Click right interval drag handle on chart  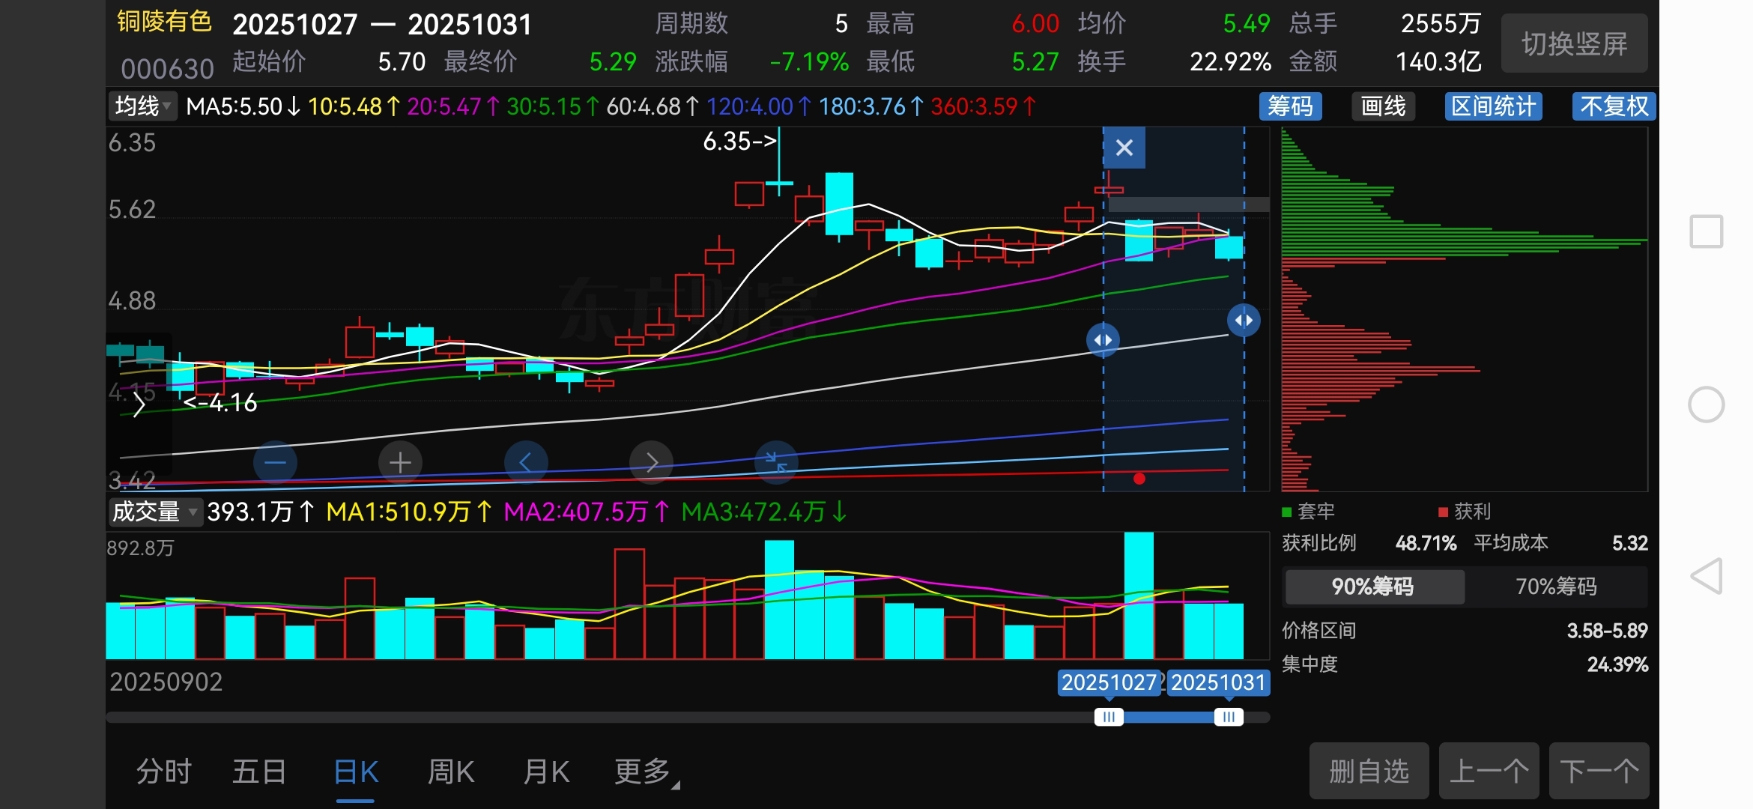pos(1244,321)
